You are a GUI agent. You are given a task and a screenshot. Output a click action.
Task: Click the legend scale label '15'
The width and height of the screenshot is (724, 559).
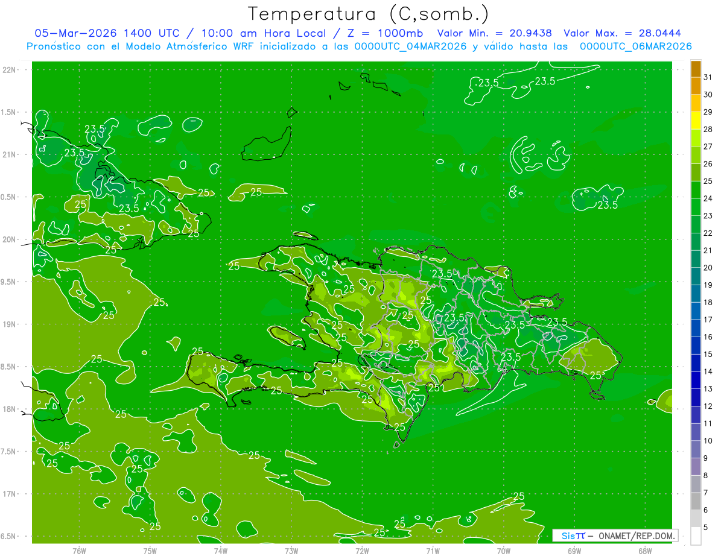708,354
